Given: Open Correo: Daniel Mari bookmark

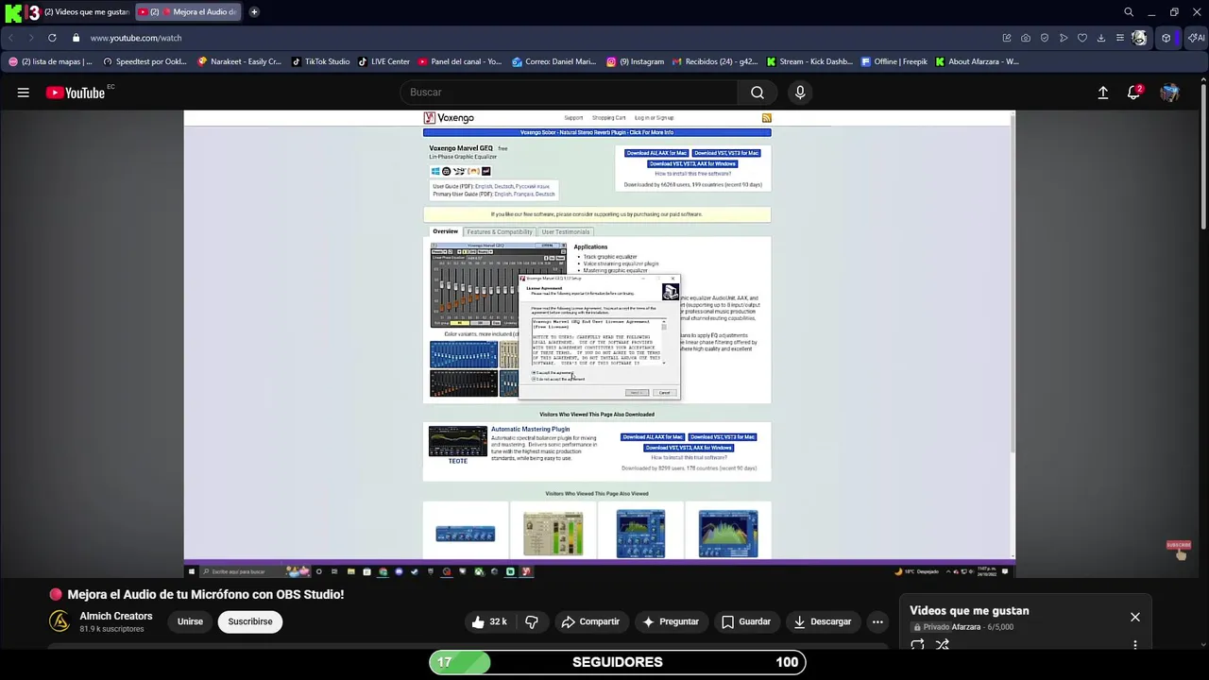Looking at the screenshot, I should coord(554,61).
